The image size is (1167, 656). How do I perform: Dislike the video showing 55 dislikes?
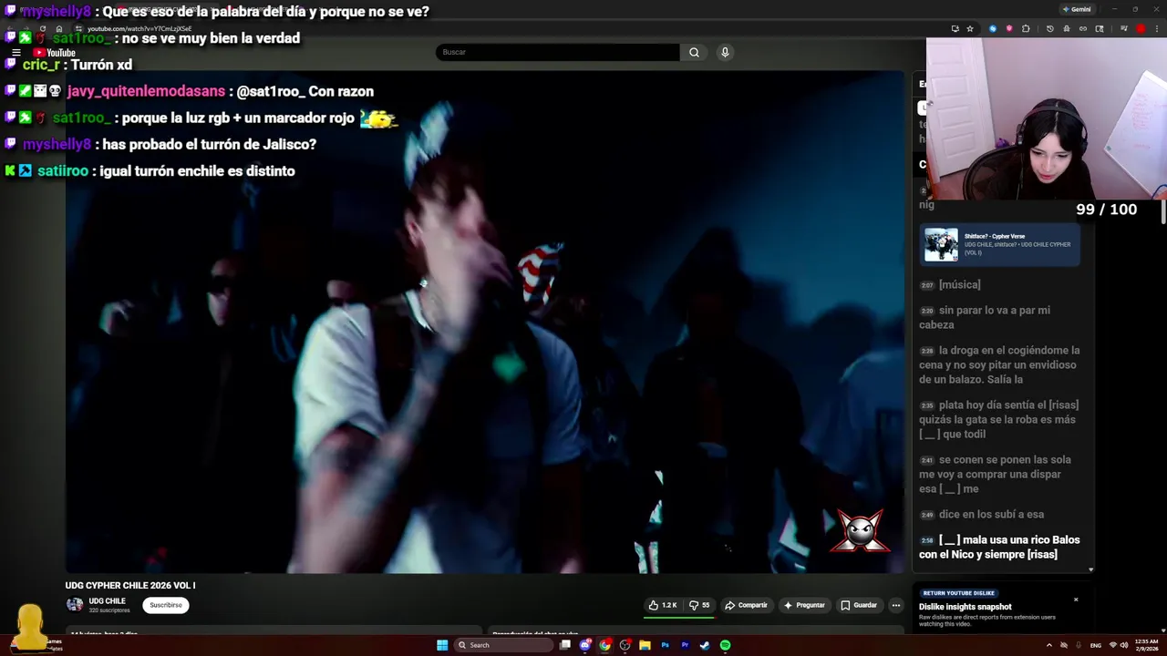699,605
